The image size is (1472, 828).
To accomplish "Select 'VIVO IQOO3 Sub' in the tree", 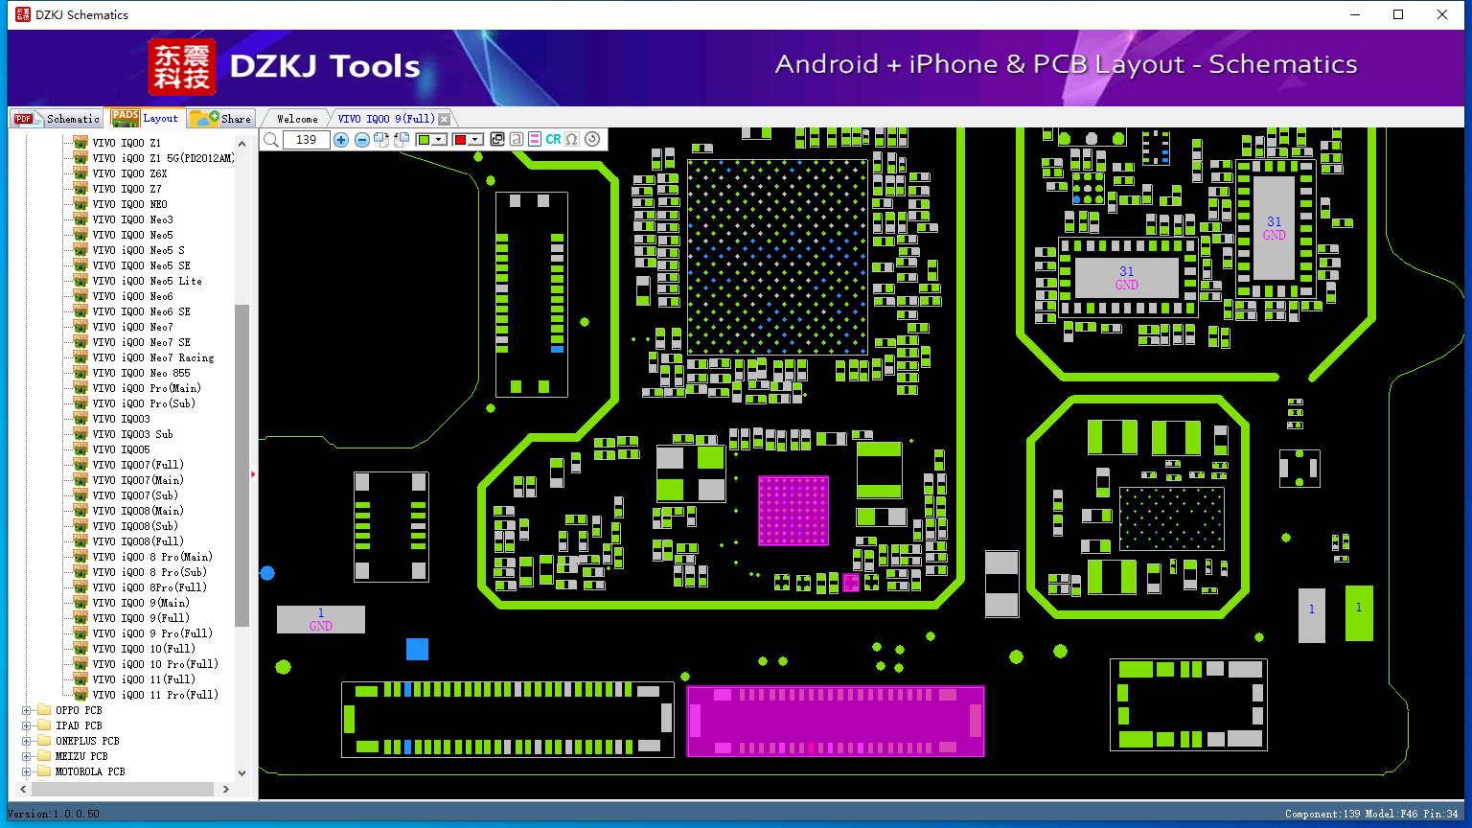I will click(x=132, y=434).
